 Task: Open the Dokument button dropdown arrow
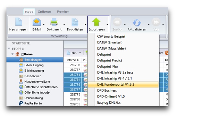click(x=64, y=24)
